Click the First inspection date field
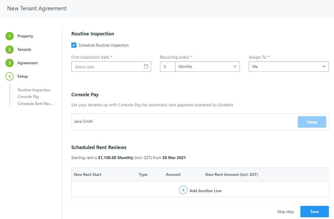Image resolution: width=334 pixels, height=219 pixels. (107, 67)
